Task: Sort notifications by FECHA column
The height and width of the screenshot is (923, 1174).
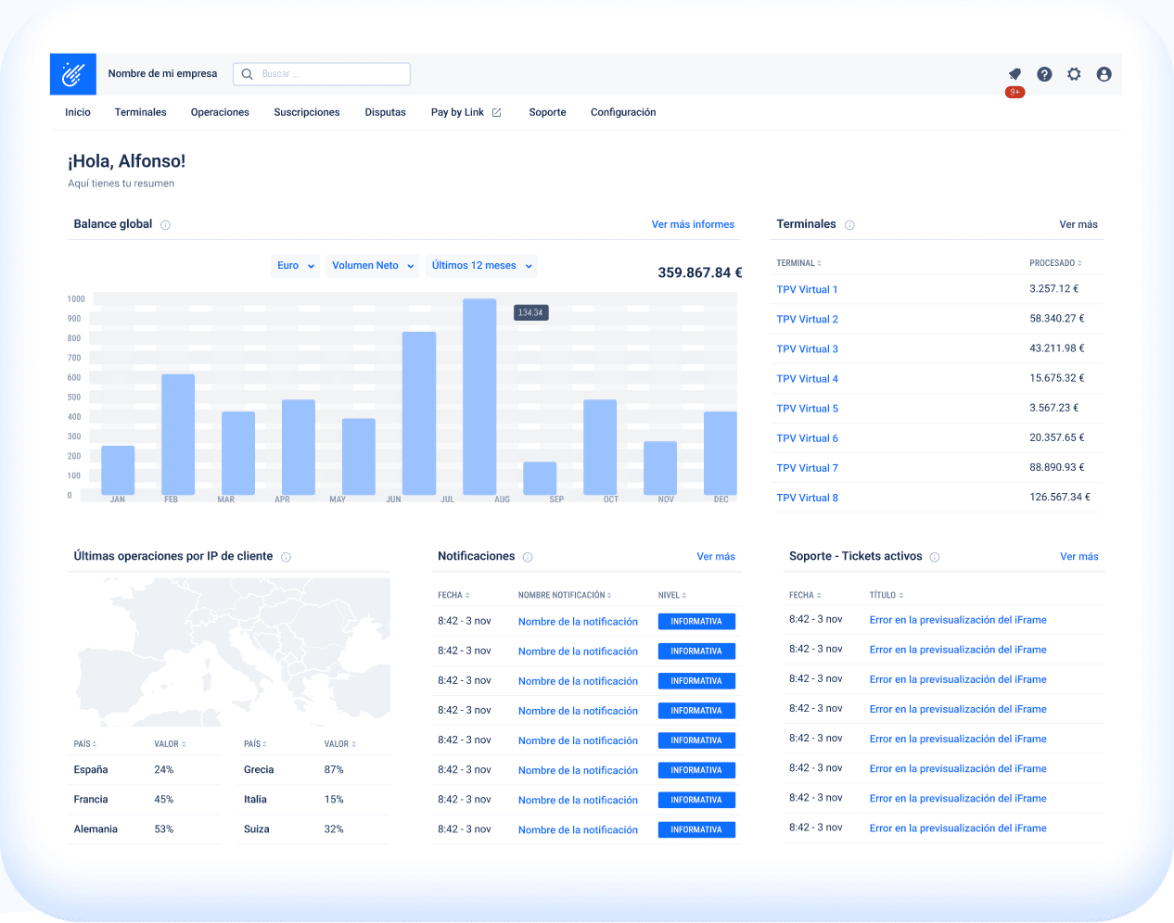Action: click(x=453, y=595)
